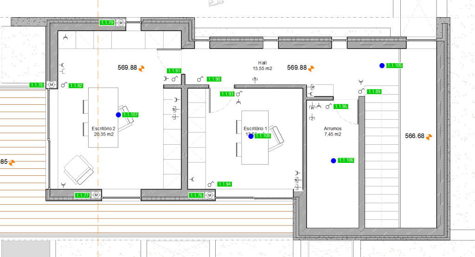Click the orange level marker beside 566.68
The width and height of the screenshot is (475, 257).
429,136
